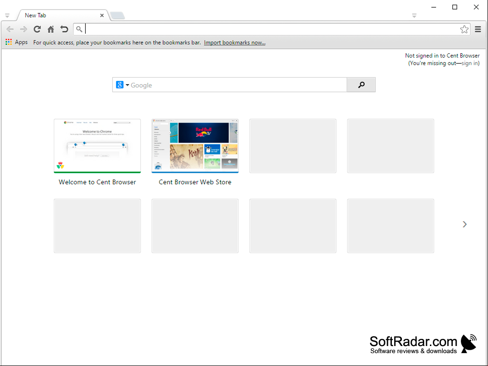
Task: Click the Forward navigation arrow
Action: (x=23, y=29)
